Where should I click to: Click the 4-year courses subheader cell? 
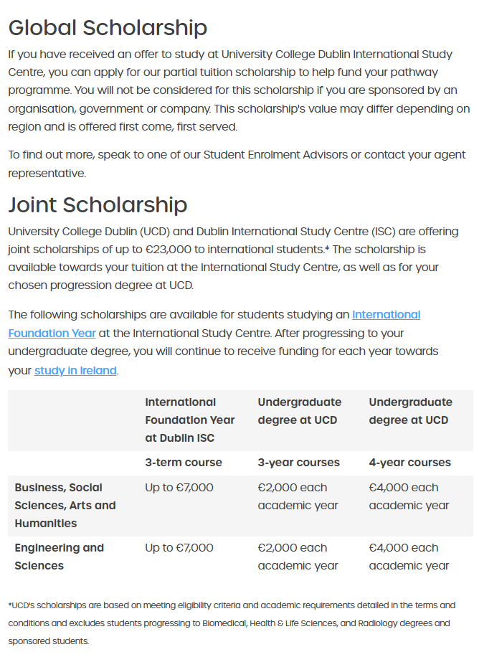coord(410,463)
